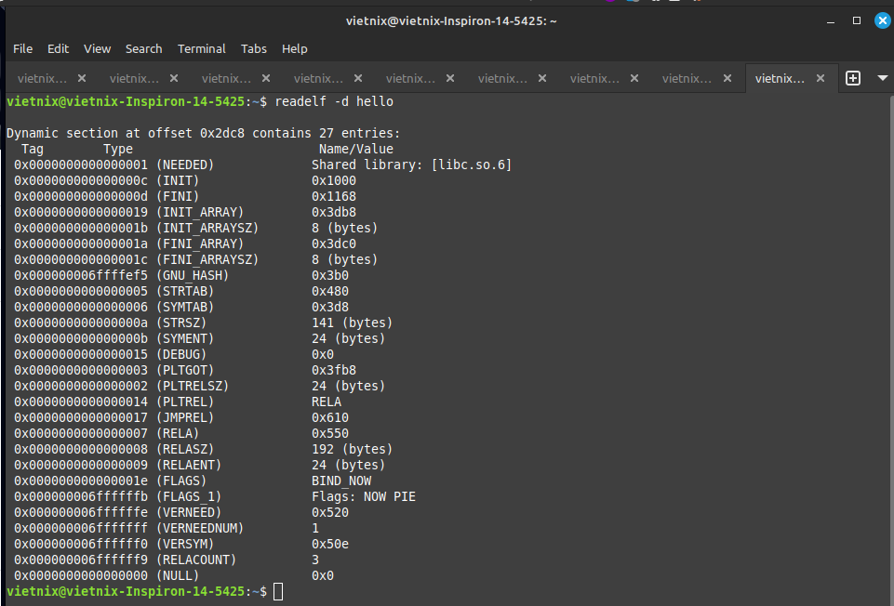
Task: Close the third terminal tab
Action: [266, 78]
